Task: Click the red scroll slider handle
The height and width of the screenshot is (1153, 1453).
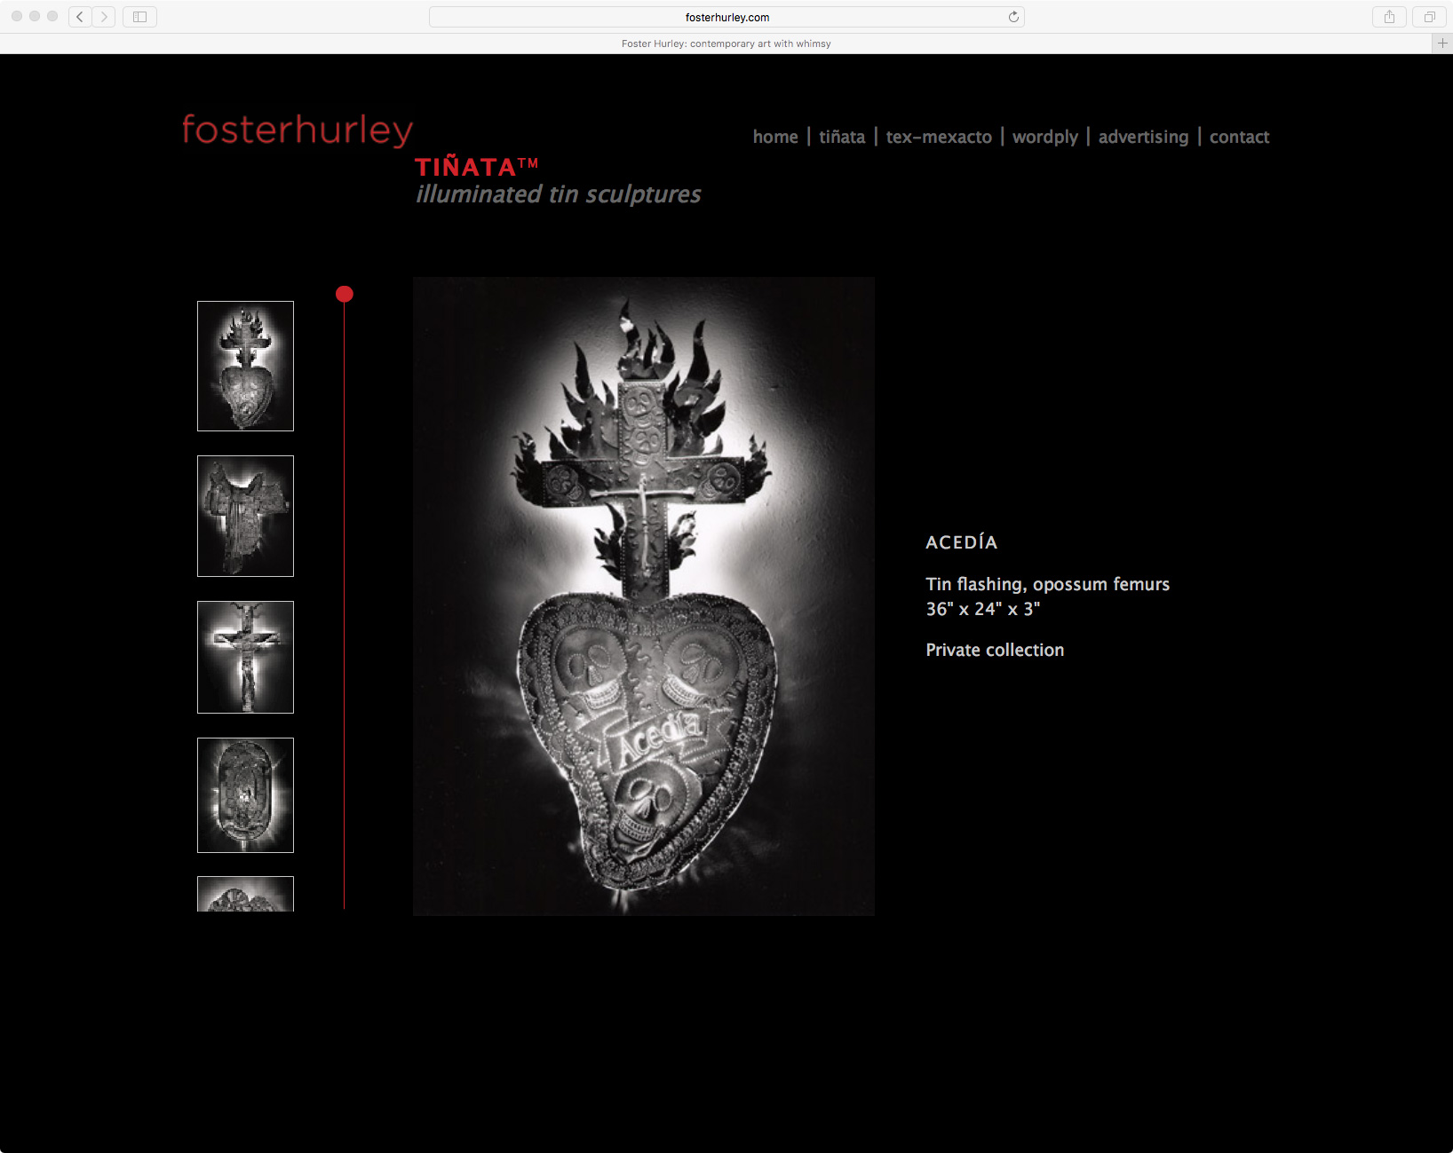Action: click(x=345, y=294)
